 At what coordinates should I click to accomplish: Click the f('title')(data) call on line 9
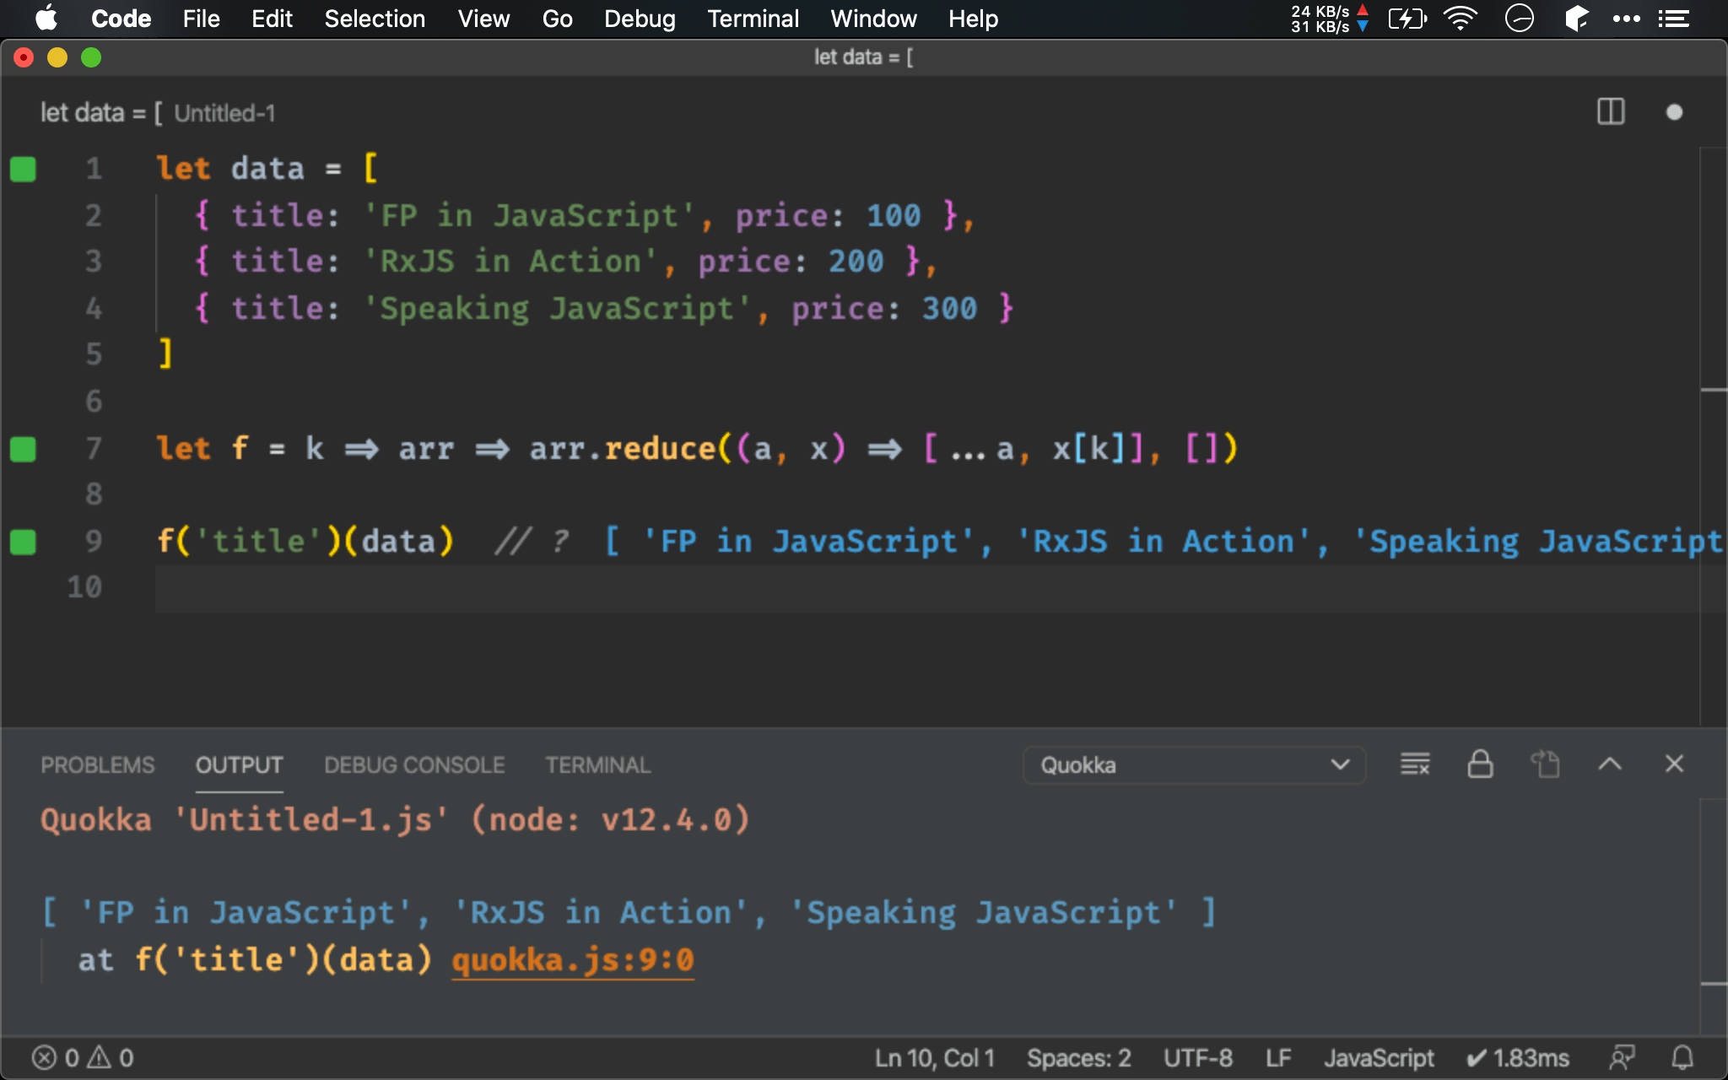305,542
